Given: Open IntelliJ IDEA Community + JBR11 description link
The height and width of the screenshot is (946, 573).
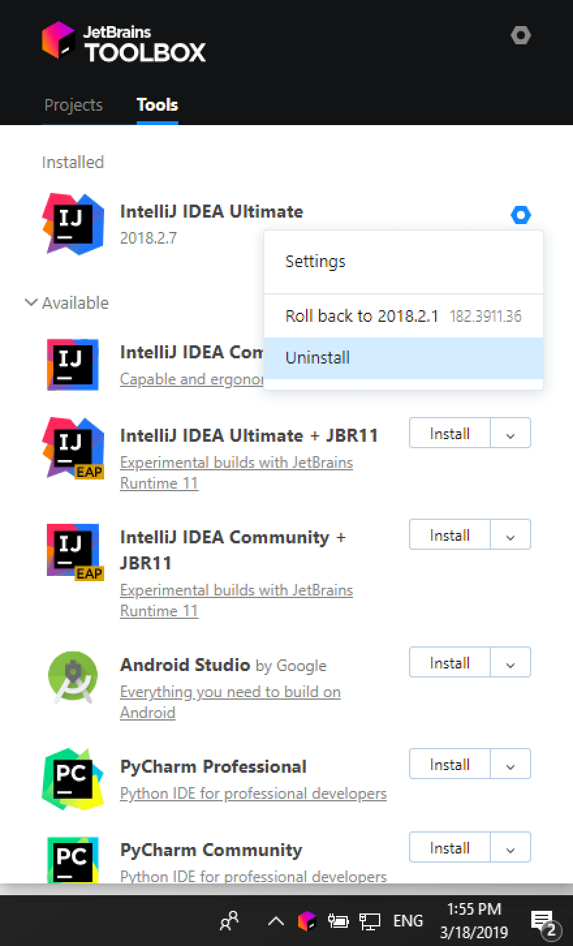Looking at the screenshot, I should 236,601.
